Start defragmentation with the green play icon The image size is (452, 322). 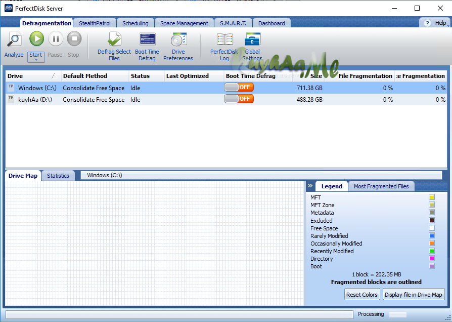[x=36, y=38]
